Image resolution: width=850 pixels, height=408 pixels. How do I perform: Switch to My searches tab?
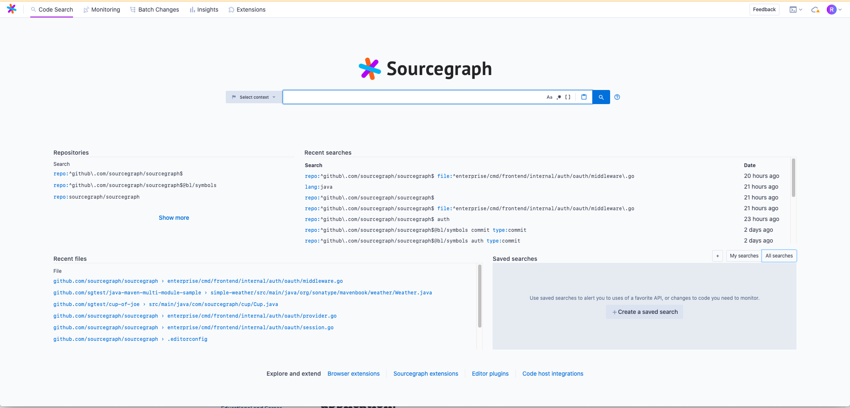point(744,256)
